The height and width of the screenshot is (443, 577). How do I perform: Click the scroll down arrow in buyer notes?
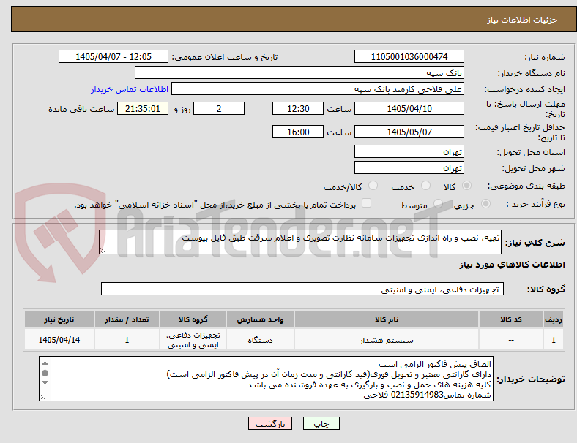click(45, 383)
